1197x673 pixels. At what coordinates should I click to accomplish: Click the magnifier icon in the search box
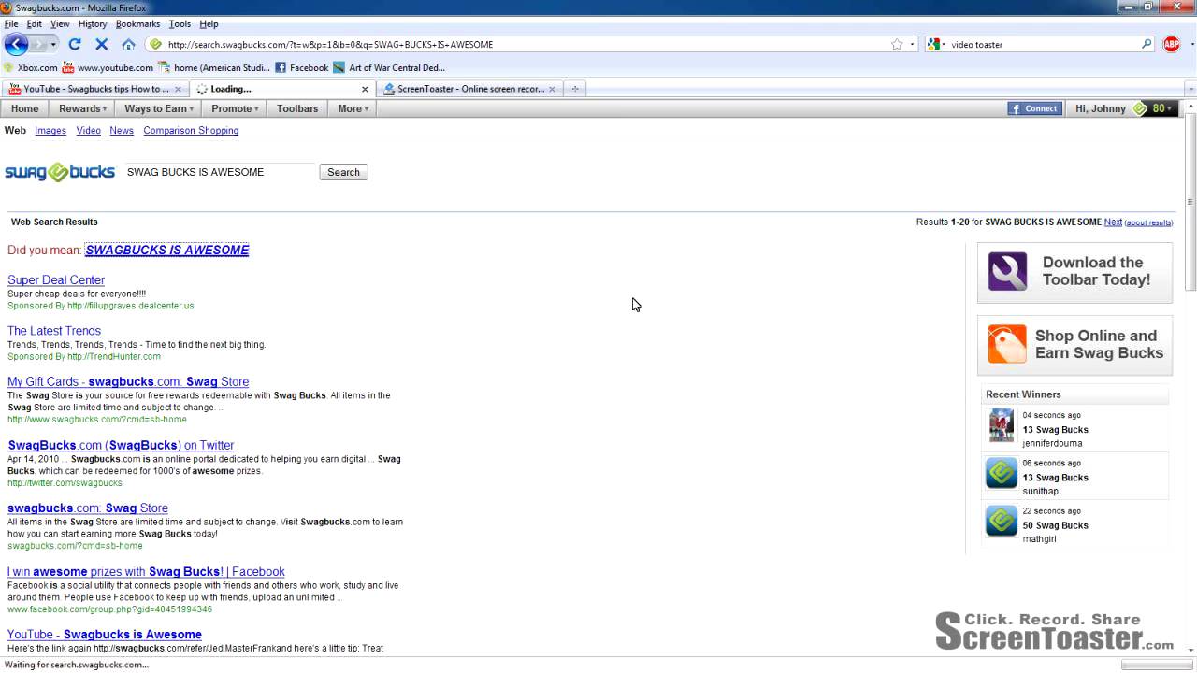tap(1147, 44)
